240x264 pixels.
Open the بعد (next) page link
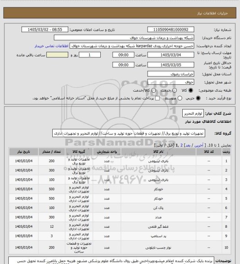point(188,145)
